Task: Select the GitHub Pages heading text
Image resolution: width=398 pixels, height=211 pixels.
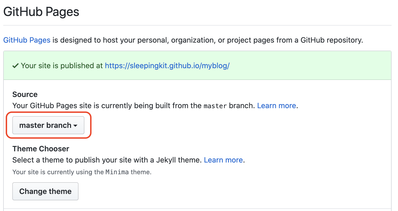Action: click(41, 12)
